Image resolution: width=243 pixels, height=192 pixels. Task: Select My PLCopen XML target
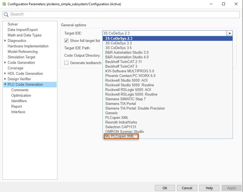[168, 136]
